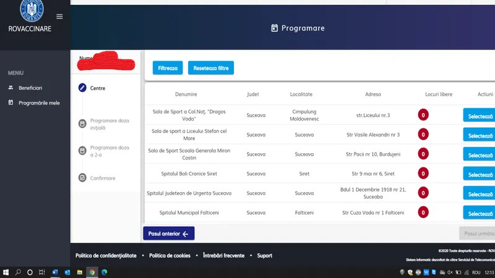Select Spitalul Municipal Falticeni center

pyautogui.click(x=480, y=213)
